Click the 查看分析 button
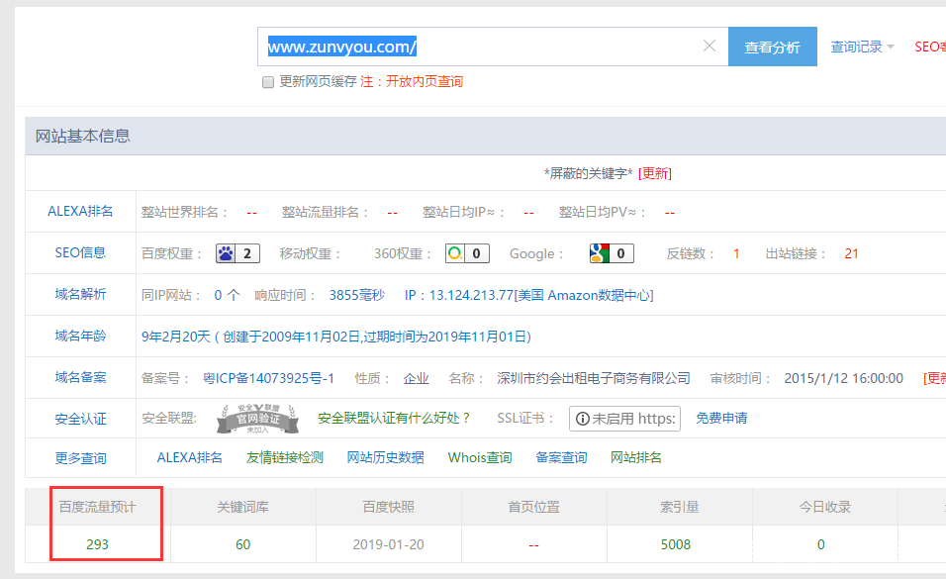 [x=772, y=46]
